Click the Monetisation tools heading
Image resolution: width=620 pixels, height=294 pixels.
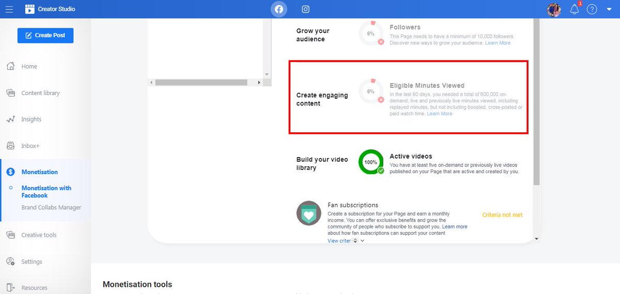tap(137, 284)
